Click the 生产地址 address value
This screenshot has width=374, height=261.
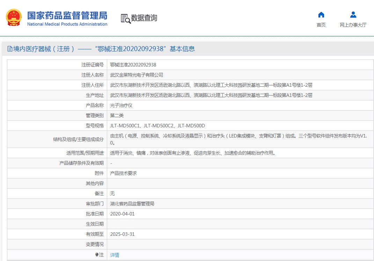[x=211, y=96]
